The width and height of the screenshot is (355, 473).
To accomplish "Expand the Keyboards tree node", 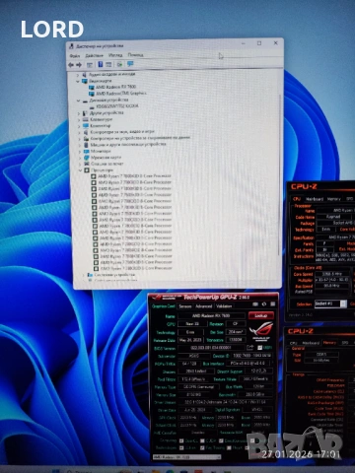I will tap(79, 119).
